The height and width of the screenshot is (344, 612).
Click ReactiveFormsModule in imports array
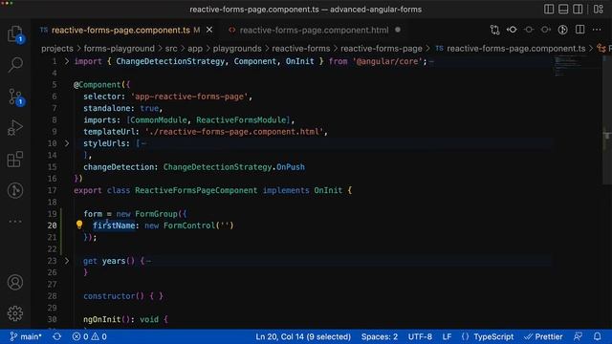pos(241,120)
